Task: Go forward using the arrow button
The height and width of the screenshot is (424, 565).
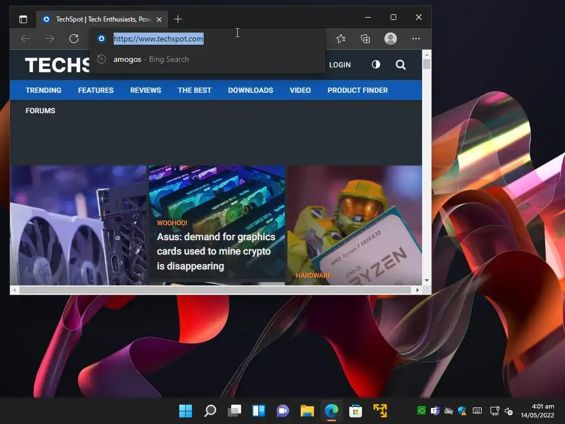Action: pos(50,39)
